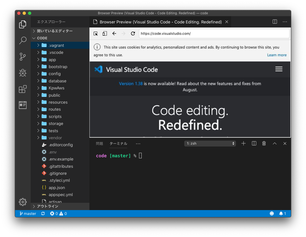The image size is (306, 237).
Task: Expand the vendor folder
Action: (60, 138)
